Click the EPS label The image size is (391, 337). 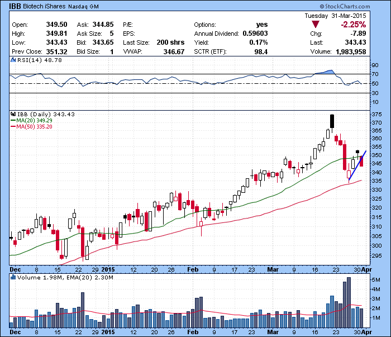click(129, 34)
